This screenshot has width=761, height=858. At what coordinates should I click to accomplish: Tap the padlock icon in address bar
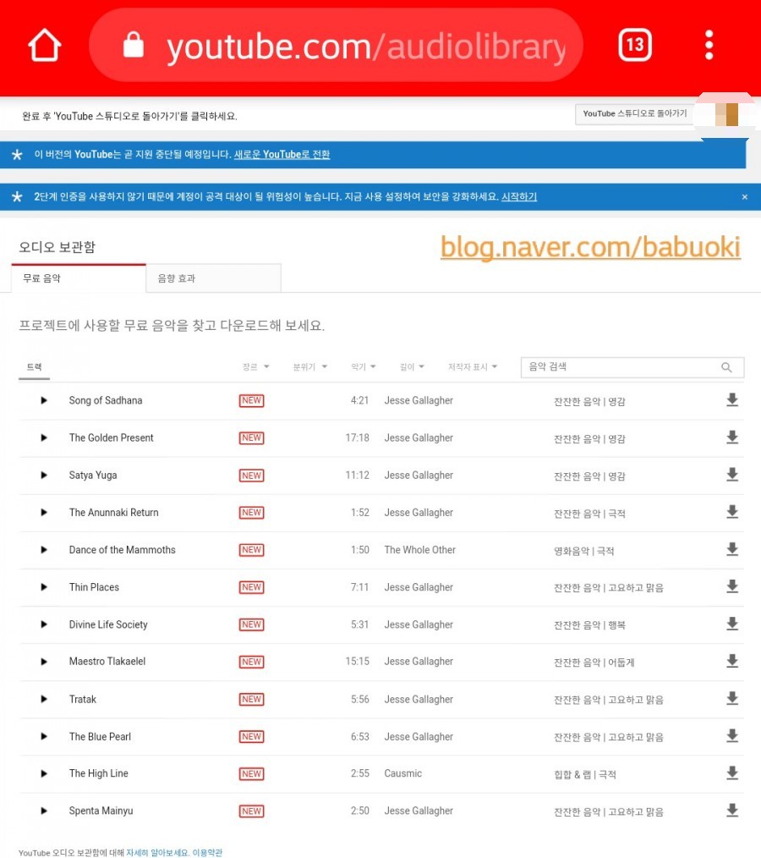134,45
